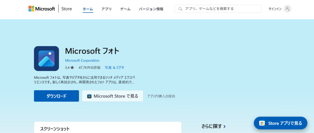
Task: Click the Microsoft logo in header
Action: click(x=42, y=9)
